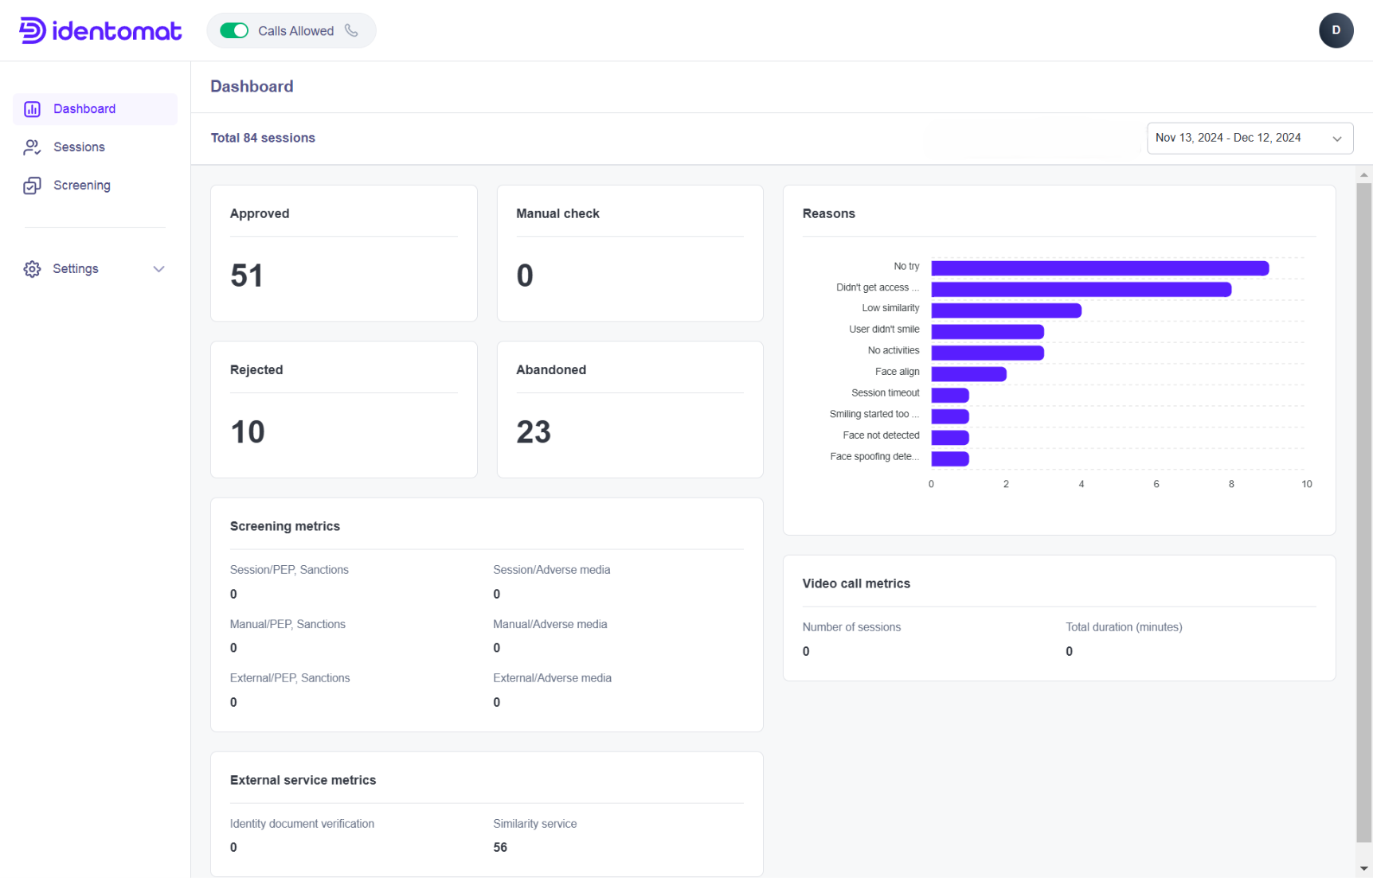Click the vertical scrollbar thumb

point(1364,513)
